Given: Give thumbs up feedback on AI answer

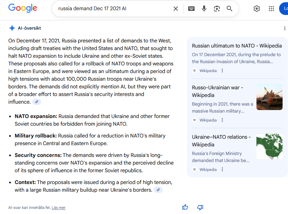Looking at the screenshot, I should coord(185,207).
